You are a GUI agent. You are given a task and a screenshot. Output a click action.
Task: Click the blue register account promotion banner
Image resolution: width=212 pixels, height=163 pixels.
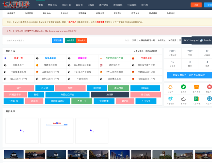189,75
